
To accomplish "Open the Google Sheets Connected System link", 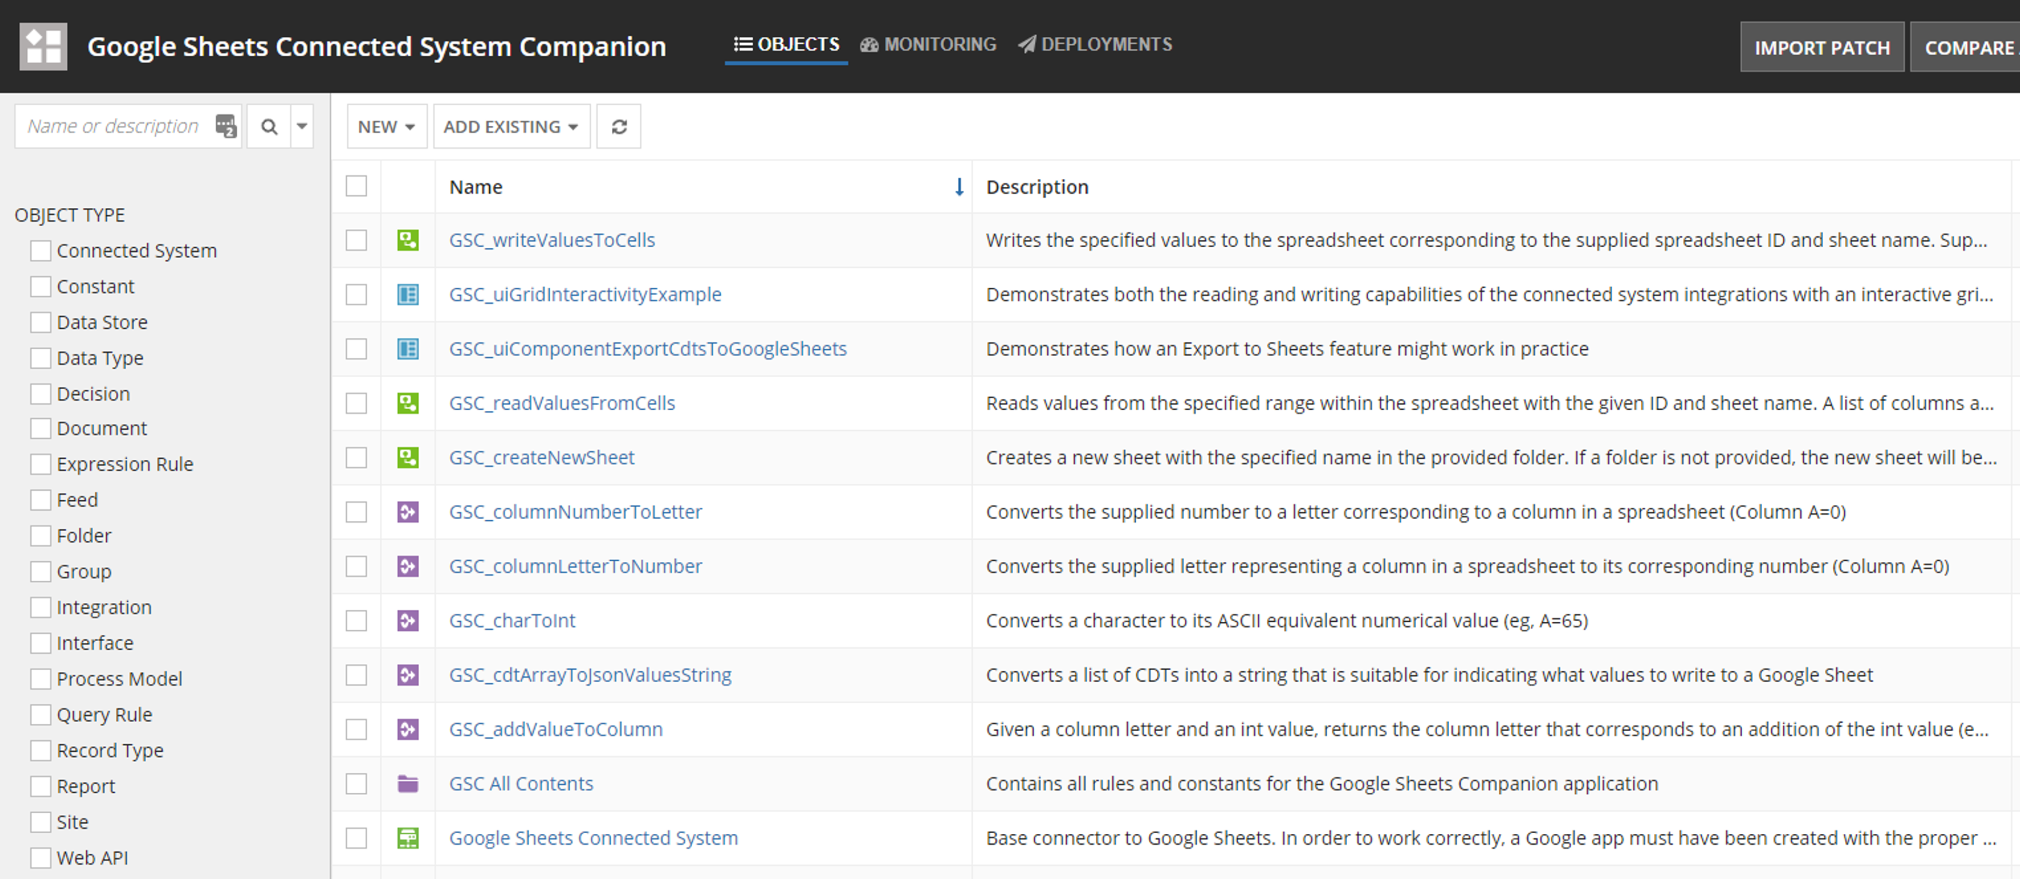I will [x=593, y=837].
